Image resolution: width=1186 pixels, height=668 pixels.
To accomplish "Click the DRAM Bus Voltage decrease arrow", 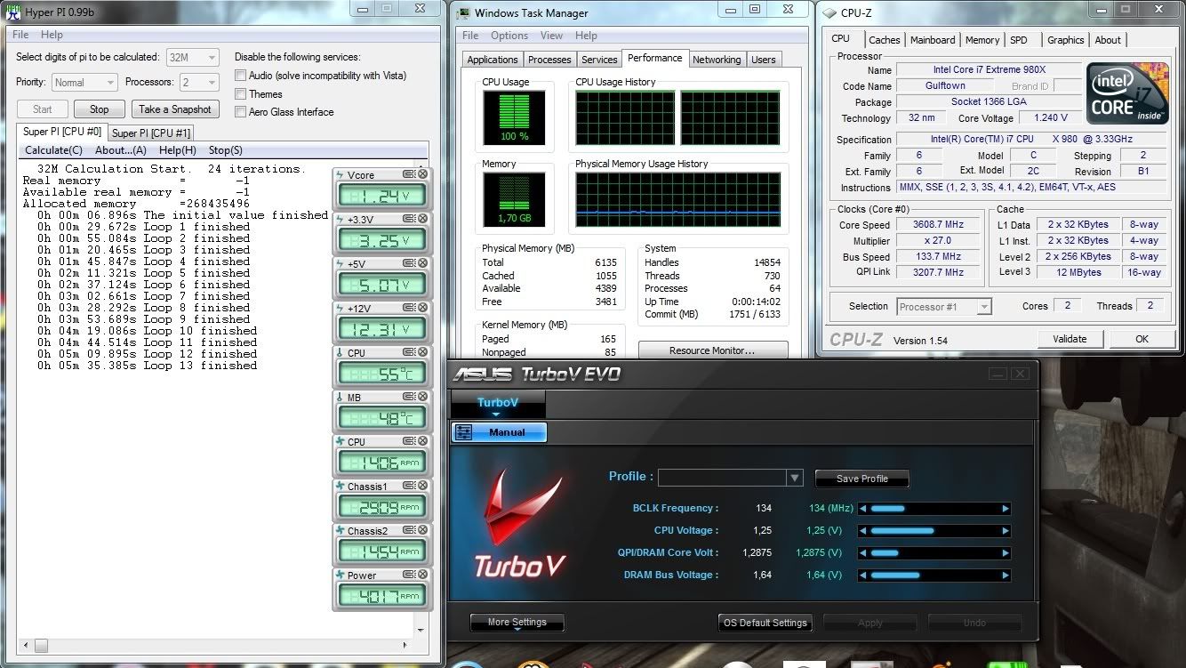I will coord(862,575).
